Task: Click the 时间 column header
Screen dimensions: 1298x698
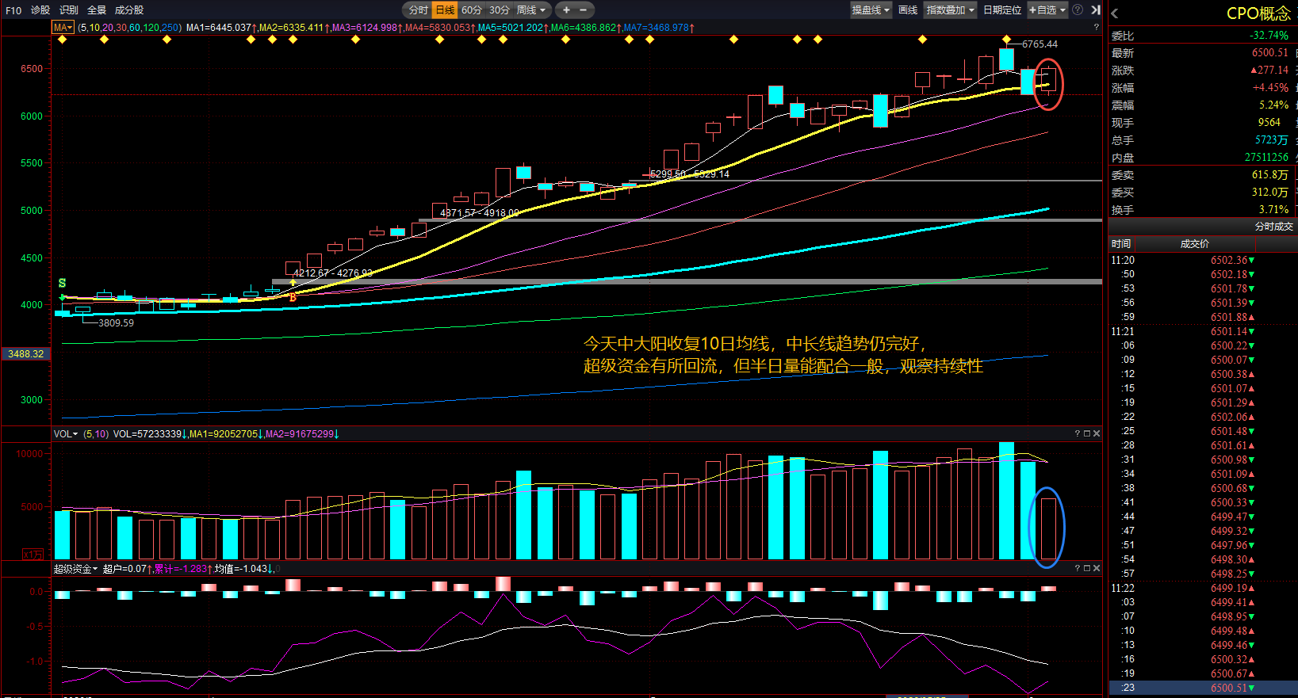Action: pyautogui.click(x=1121, y=244)
